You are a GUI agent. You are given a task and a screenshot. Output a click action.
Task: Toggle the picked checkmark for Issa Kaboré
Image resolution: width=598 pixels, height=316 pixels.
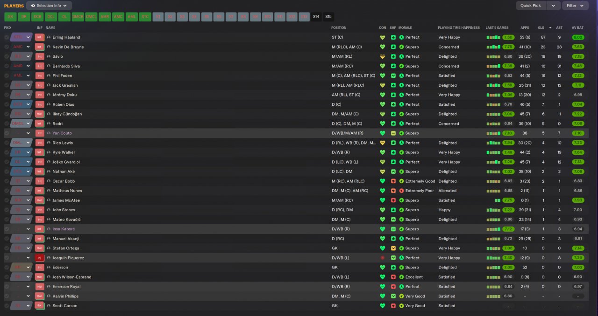7,229
